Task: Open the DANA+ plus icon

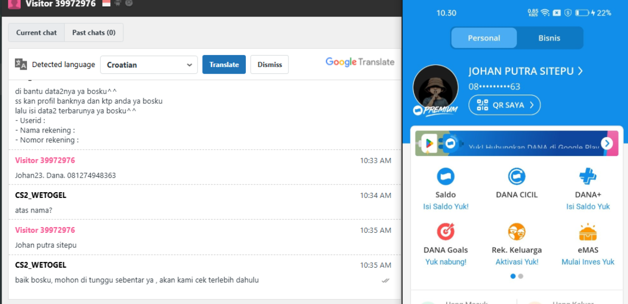Action: (x=588, y=176)
